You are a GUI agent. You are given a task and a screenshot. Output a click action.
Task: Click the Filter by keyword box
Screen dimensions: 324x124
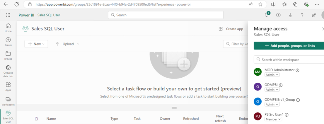236,44
